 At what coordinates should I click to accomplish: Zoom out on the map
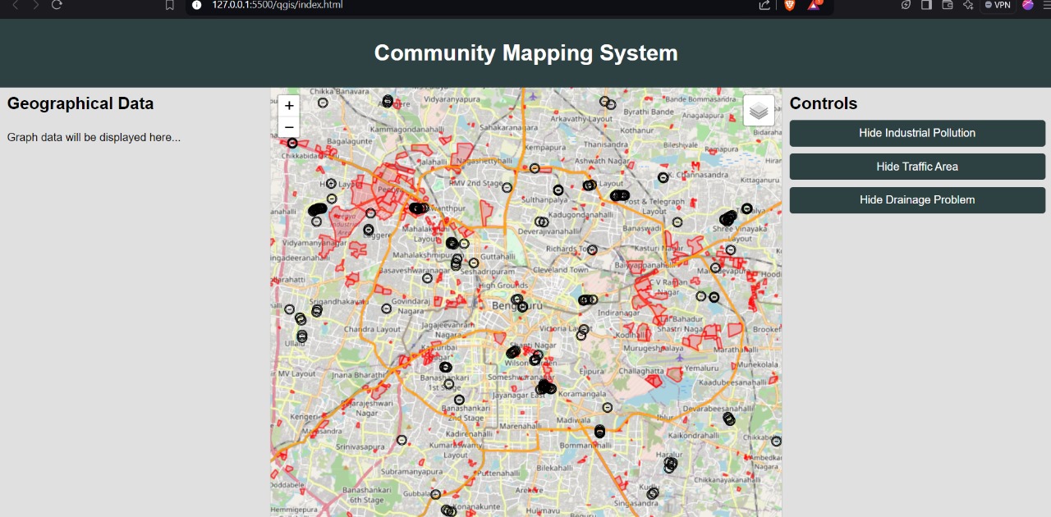tap(289, 126)
